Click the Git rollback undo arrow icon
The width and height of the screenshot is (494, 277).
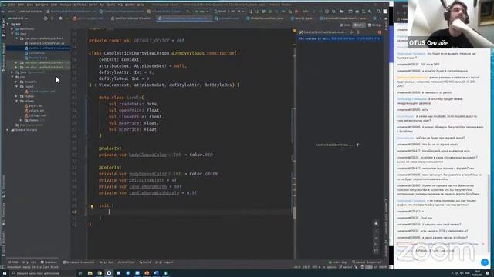click(333, 12)
